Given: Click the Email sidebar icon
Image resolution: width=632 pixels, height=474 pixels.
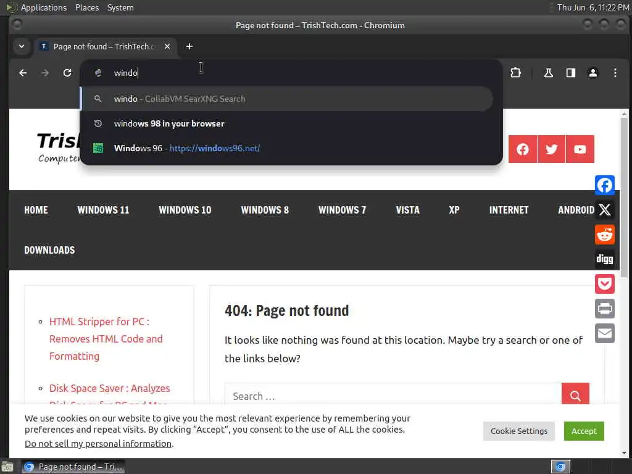Looking at the screenshot, I should click(605, 333).
